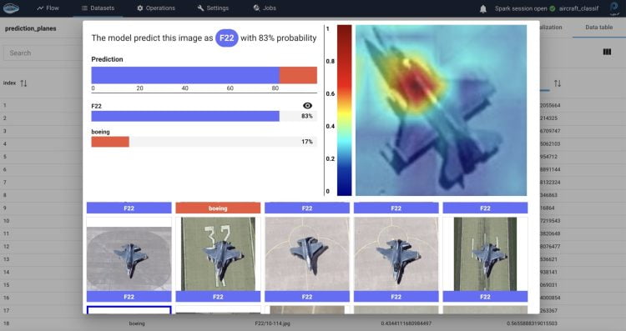The image size is (626, 331).
Task: Sort by the index column arrows
Action: [23, 83]
